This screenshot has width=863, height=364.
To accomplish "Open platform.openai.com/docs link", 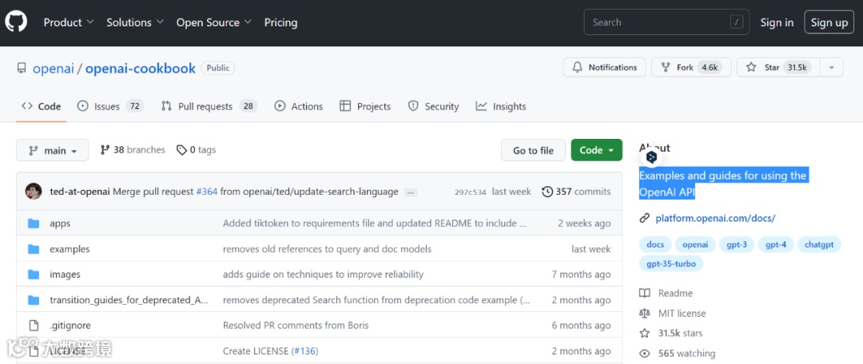I will tap(714, 218).
